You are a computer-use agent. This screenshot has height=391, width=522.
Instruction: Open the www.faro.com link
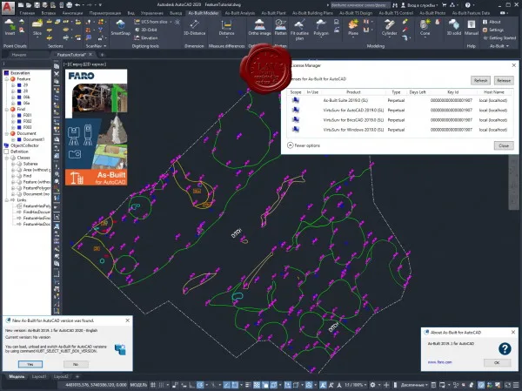(x=439, y=362)
